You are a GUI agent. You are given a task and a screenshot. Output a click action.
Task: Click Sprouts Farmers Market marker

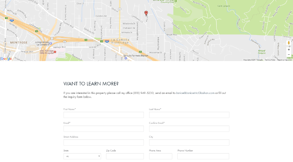coord(126,58)
